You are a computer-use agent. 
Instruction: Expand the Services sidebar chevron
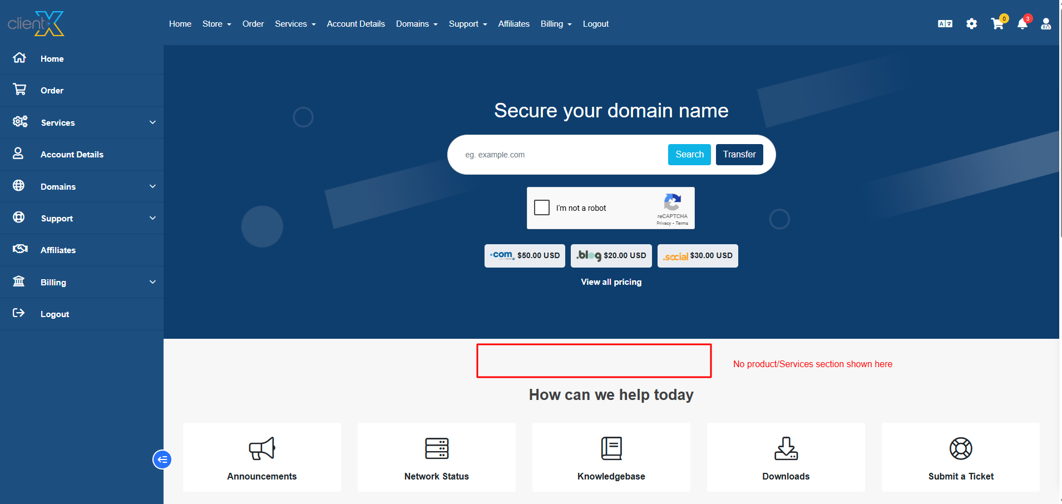[152, 122]
